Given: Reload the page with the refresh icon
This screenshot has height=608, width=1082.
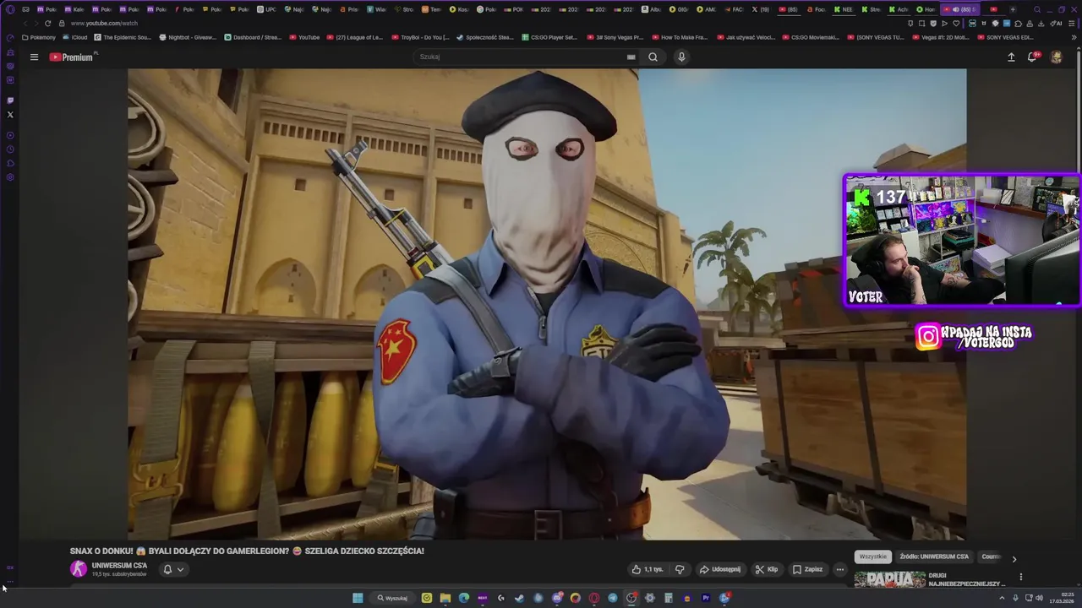Looking at the screenshot, I should point(47,23).
